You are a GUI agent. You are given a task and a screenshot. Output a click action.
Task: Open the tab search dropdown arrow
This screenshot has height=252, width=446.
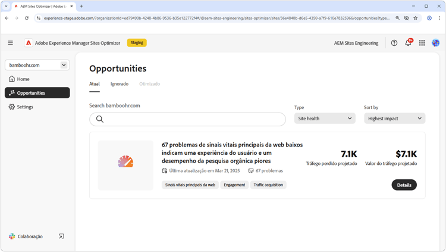pyautogui.click(x=6, y=6)
